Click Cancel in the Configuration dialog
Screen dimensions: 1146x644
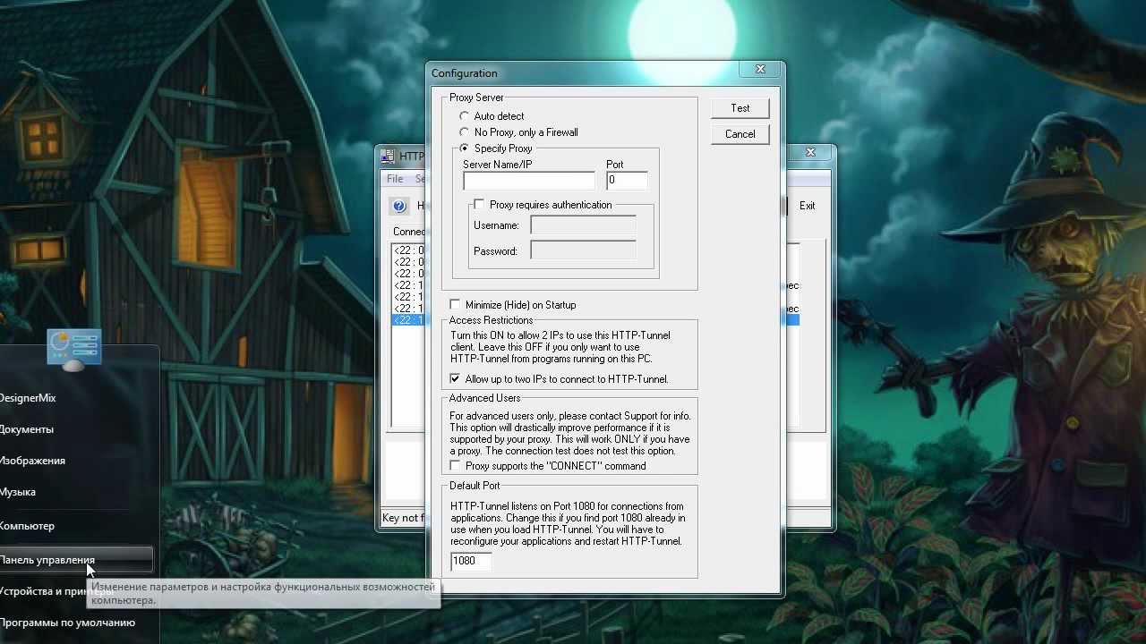click(x=740, y=134)
